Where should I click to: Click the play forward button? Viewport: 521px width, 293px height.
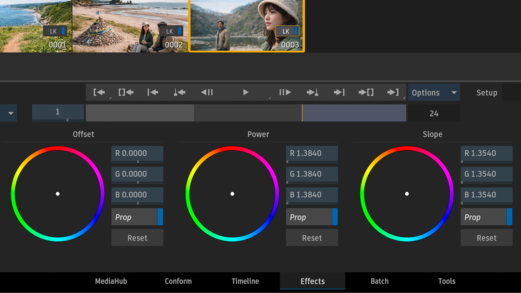[x=246, y=92]
